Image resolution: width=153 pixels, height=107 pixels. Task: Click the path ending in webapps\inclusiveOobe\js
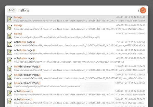69,62
